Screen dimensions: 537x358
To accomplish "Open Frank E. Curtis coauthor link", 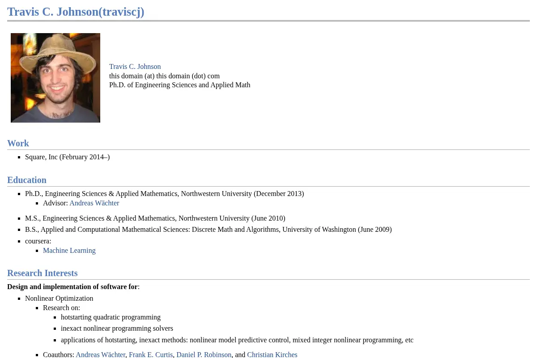I will click(x=151, y=355).
